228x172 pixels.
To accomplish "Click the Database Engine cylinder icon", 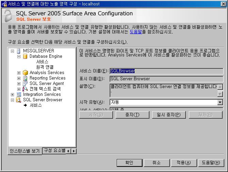I will tap(25, 56).
